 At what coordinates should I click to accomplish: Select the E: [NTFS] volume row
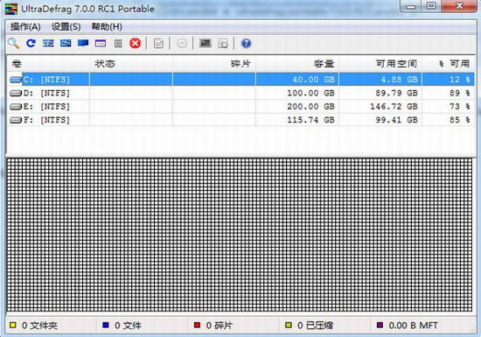coord(240,107)
